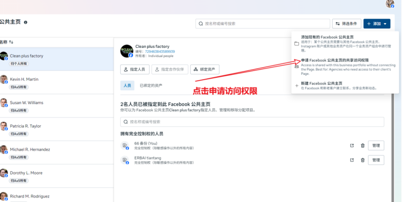The width and height of the screenshot is (402, 202).
Task: Choose 添加现有的 Facebook 公共主页 menu option
Action: 345,43
